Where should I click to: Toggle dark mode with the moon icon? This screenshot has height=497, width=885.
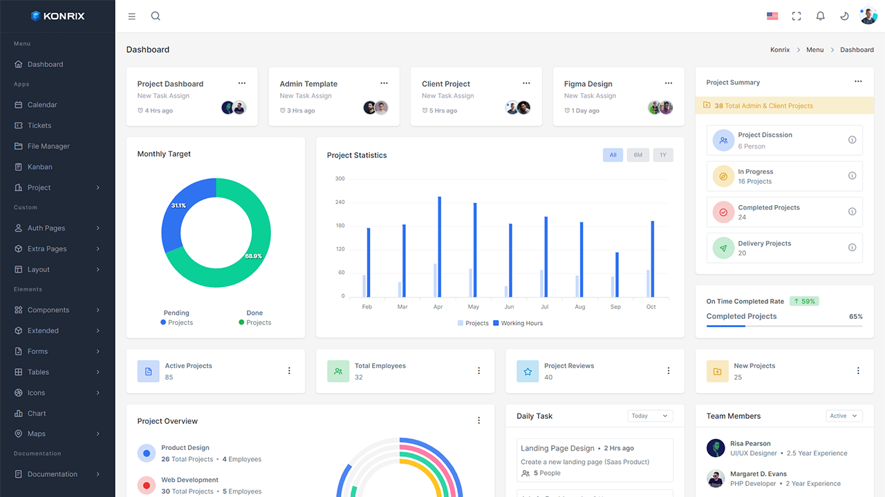pyautogui.click(x=844, y=15)
